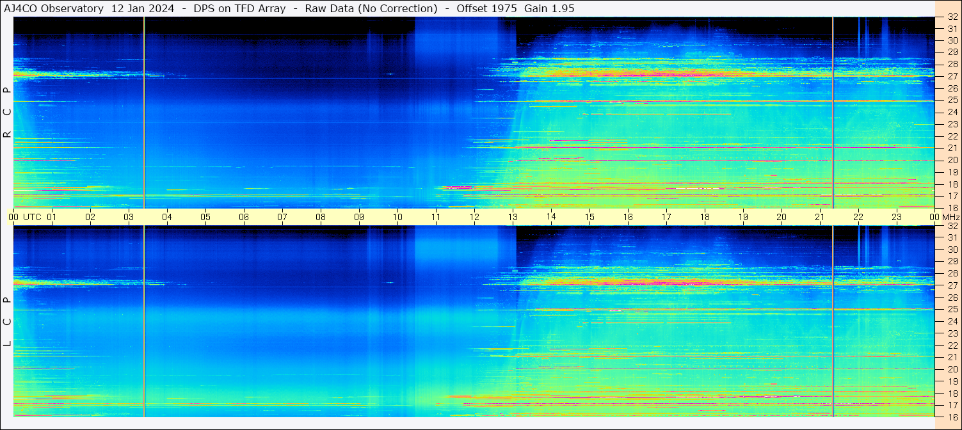Click the 'L C P' label beside the lower spectrogram
This screenshot has height=430, width=962.
coord(8,322)
